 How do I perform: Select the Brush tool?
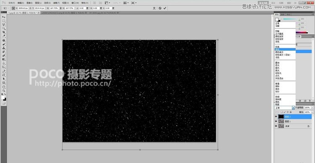4,44
